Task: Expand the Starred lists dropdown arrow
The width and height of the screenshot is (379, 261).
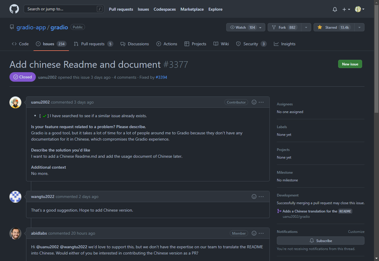Action: coord(359,27)
